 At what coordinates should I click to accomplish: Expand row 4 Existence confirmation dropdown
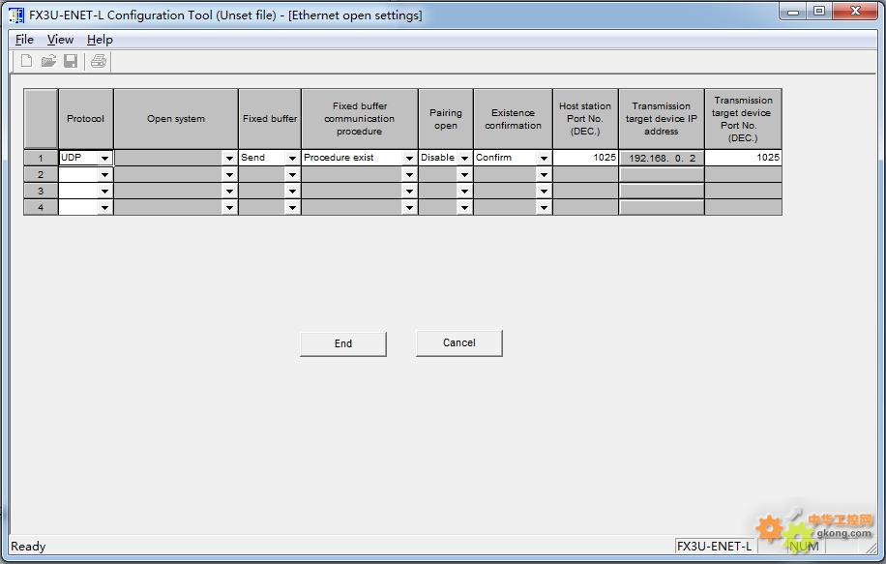click(544, 208)
